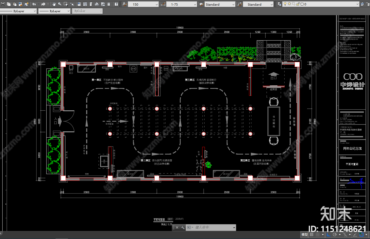Toggle object snap square icon
The width and height of the screenshot is (370, 239).
pyautogui.click(x=362, y=234)
